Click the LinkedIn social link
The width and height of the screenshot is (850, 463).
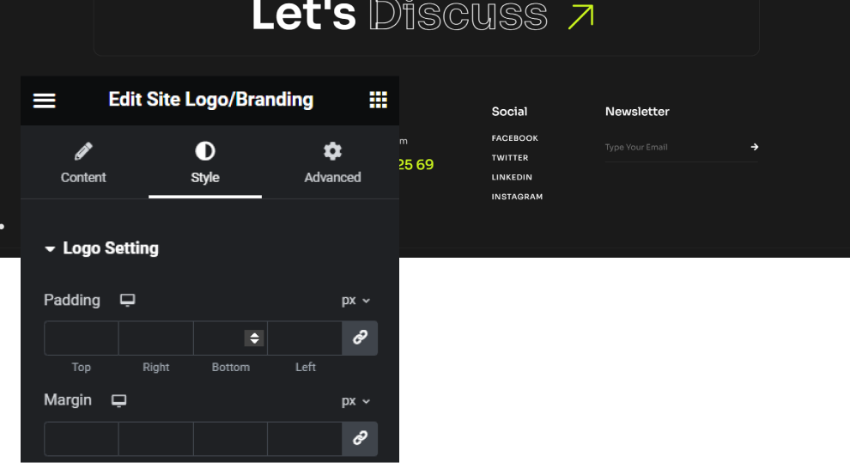click(x=512, y=177)
